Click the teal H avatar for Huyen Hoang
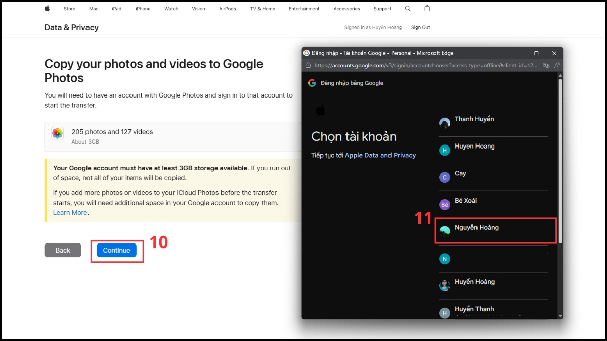Screen dimensions: 607x341 tap(445, 150)
